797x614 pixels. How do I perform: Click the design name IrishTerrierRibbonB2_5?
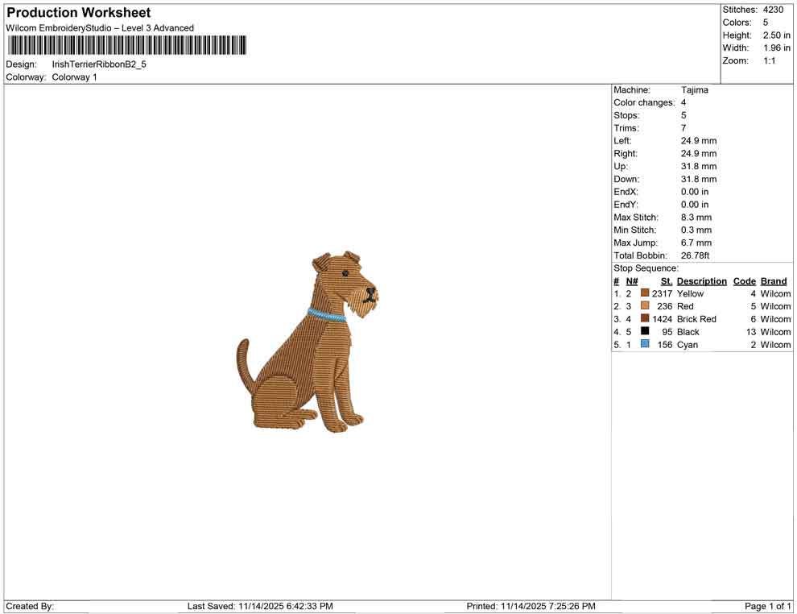pos(97,62)
